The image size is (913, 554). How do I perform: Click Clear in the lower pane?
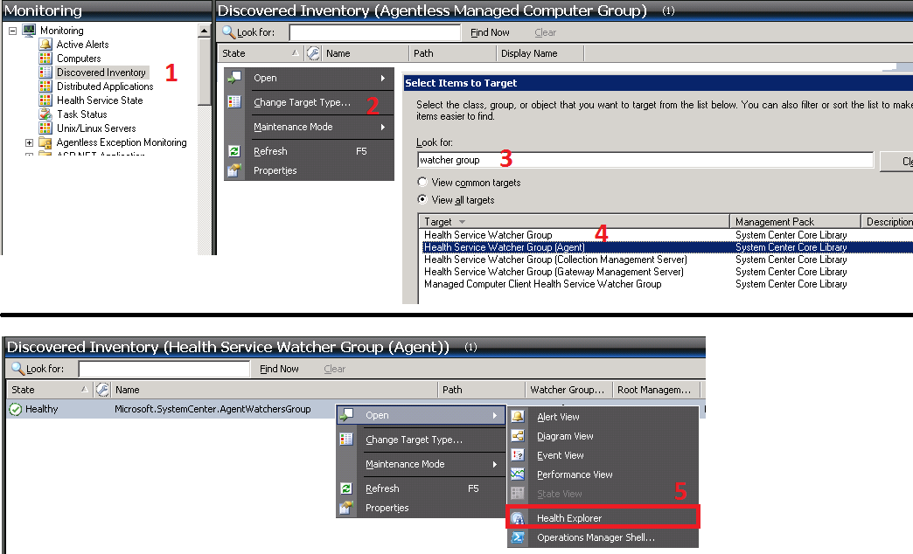tap(334, 369)
